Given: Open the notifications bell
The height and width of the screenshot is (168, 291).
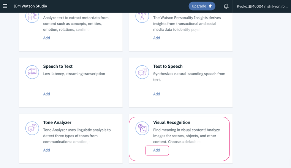Looking at the screenshot, I should (226, 6).
